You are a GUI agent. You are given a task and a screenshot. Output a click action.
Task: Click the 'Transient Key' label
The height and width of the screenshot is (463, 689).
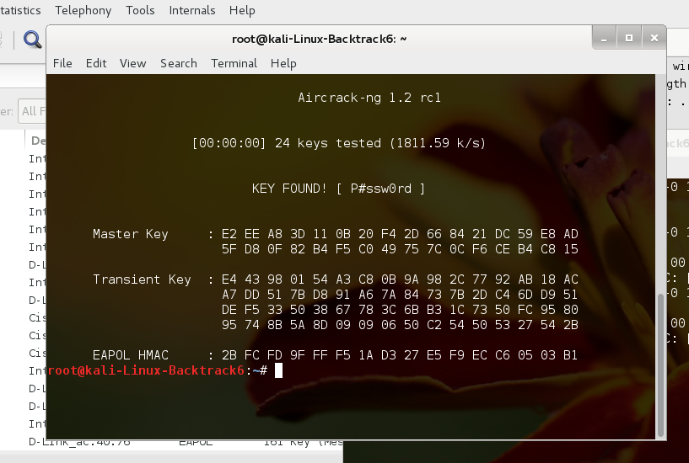(142, 279)
